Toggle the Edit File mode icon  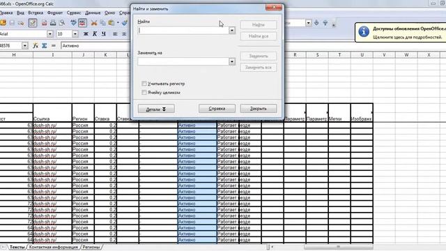(33, 23)
